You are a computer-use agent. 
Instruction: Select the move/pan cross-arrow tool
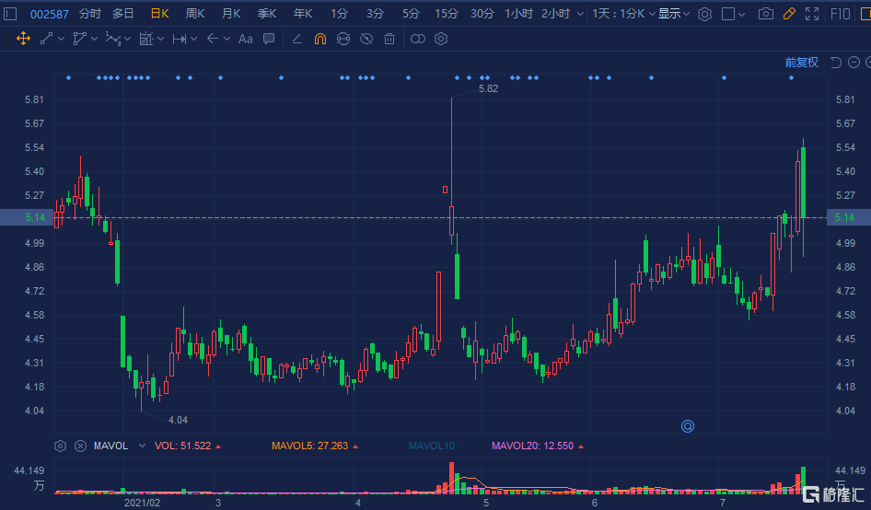23,39
